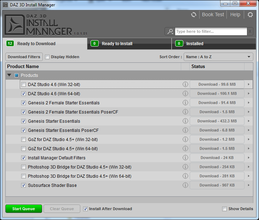This screenshot has height=220, width=259.
Task: Open settings with the gear icon
Action: click(x=250, y=15)
